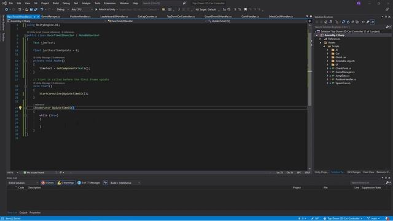Expand the Ghost car folder
This screenshot has height=221, width=393.
pyautogui.click(x=327, y=57)
